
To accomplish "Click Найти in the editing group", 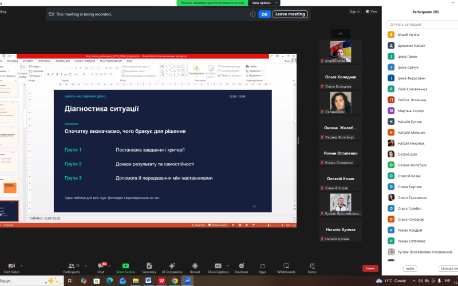I will [251, 66].
